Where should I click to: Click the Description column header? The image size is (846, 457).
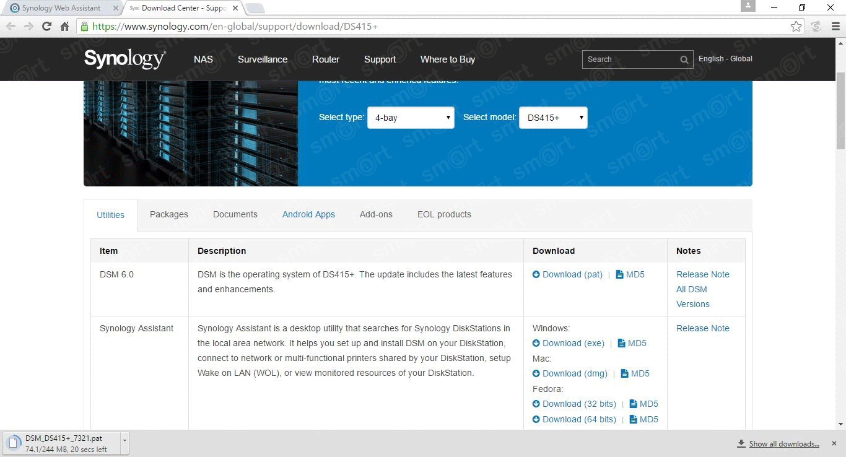[x=356, y=251]
